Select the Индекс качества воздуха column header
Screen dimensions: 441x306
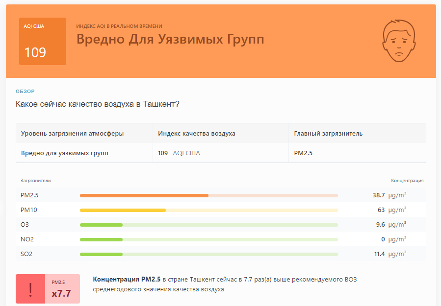(x=197, y=133)
